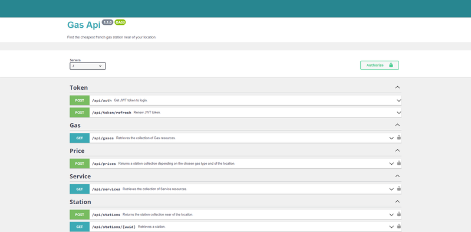Click the lock icon on /api/prices row
This screenshot has width=471, height=232.
(399, 163)
